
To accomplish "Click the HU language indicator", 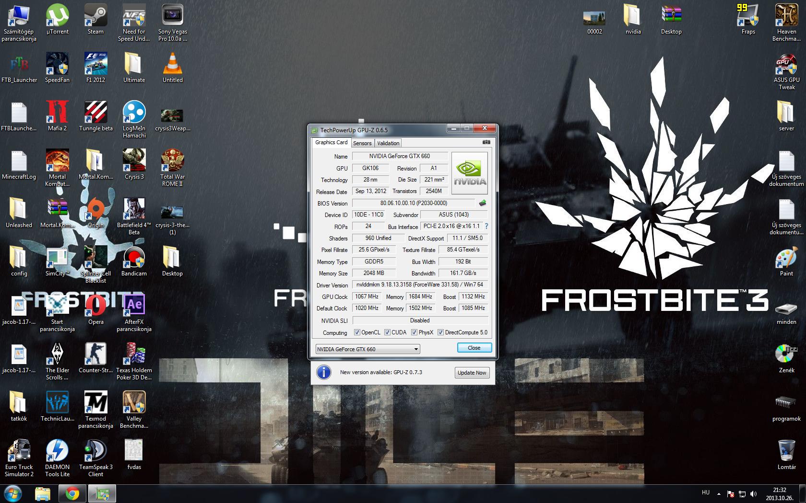I will 706,492.
